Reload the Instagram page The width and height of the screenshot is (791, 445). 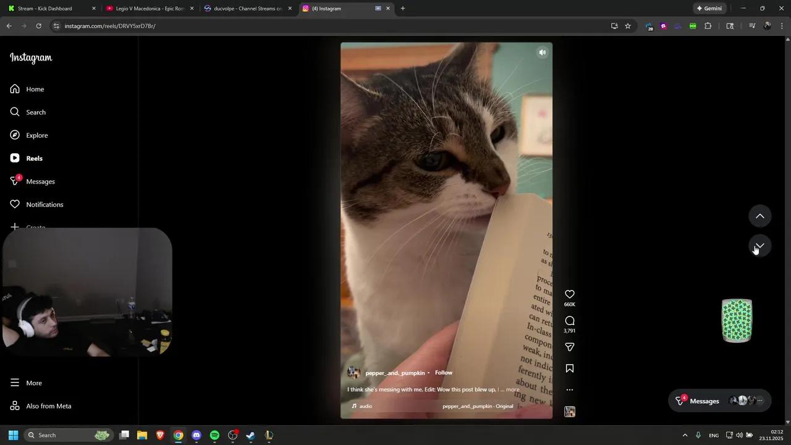pos(38,26)
